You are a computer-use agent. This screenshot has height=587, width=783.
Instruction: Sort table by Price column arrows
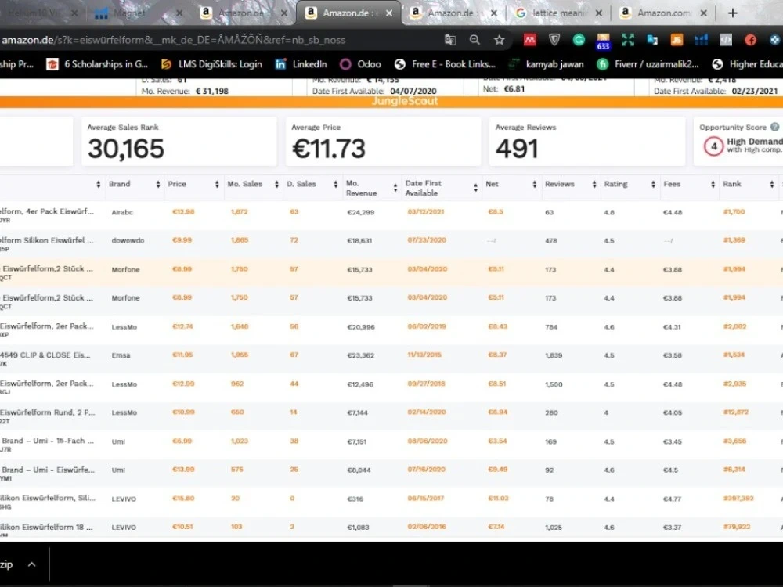(x=217, y=185)
